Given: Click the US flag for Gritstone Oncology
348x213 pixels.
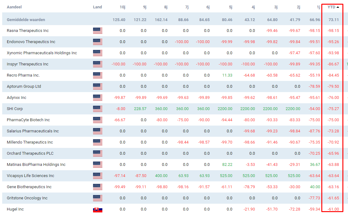Looking at the screenshot, I should tap(98, 198).
